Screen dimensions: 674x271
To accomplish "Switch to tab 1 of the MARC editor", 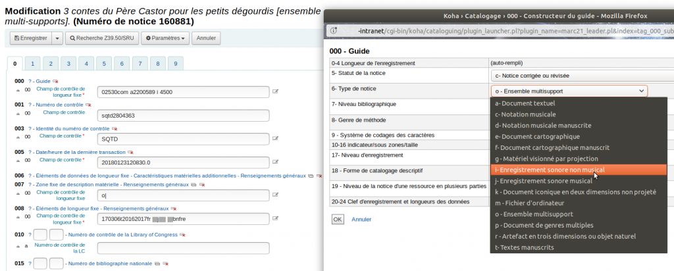I will click(x=33, y=64).
